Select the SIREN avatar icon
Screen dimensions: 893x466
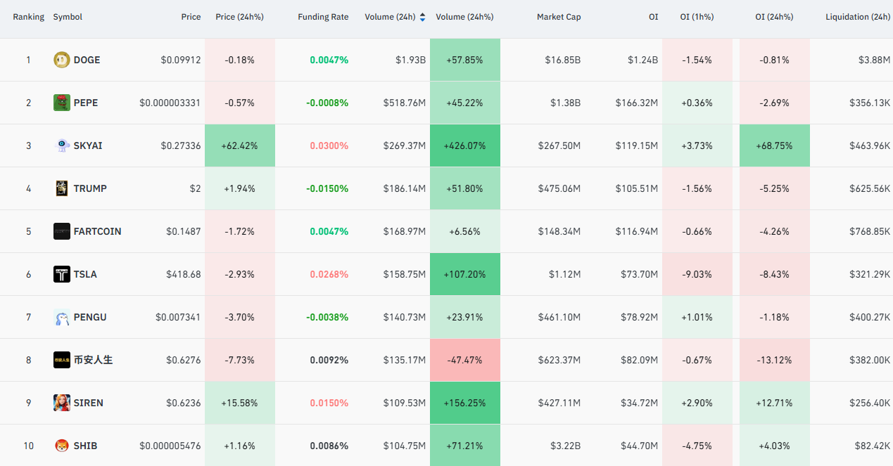62,403
